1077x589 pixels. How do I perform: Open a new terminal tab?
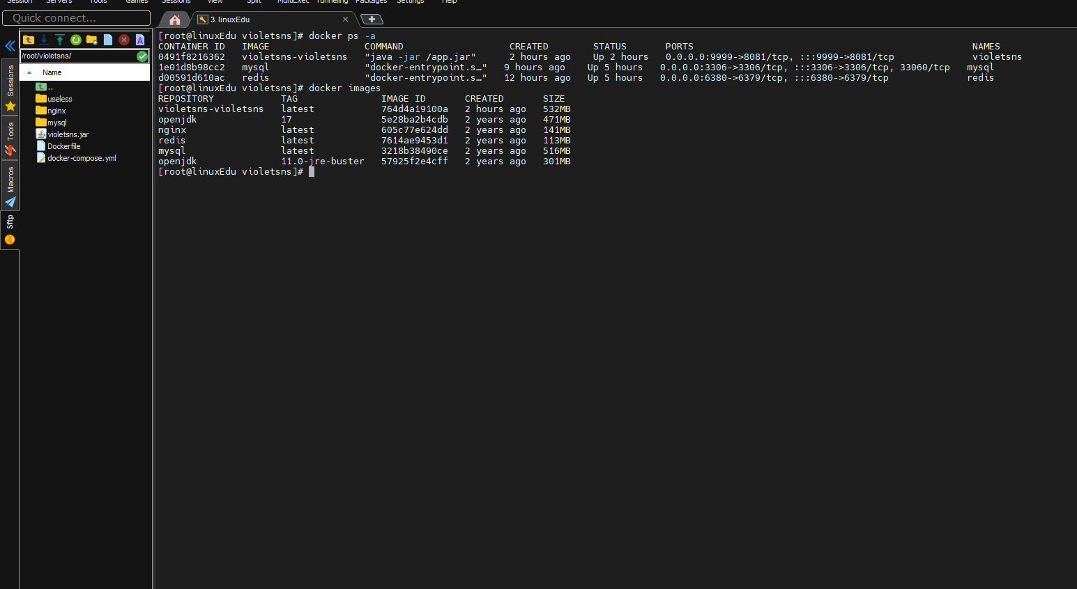(372, 19)
